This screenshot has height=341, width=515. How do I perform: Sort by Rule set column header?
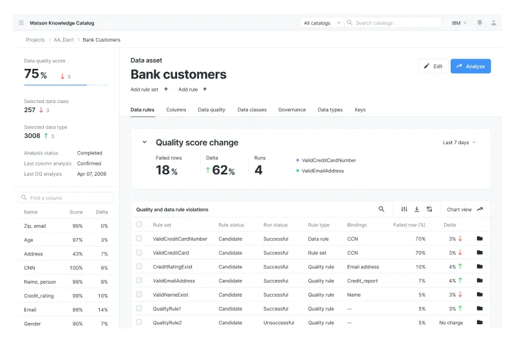pos(162,225)
